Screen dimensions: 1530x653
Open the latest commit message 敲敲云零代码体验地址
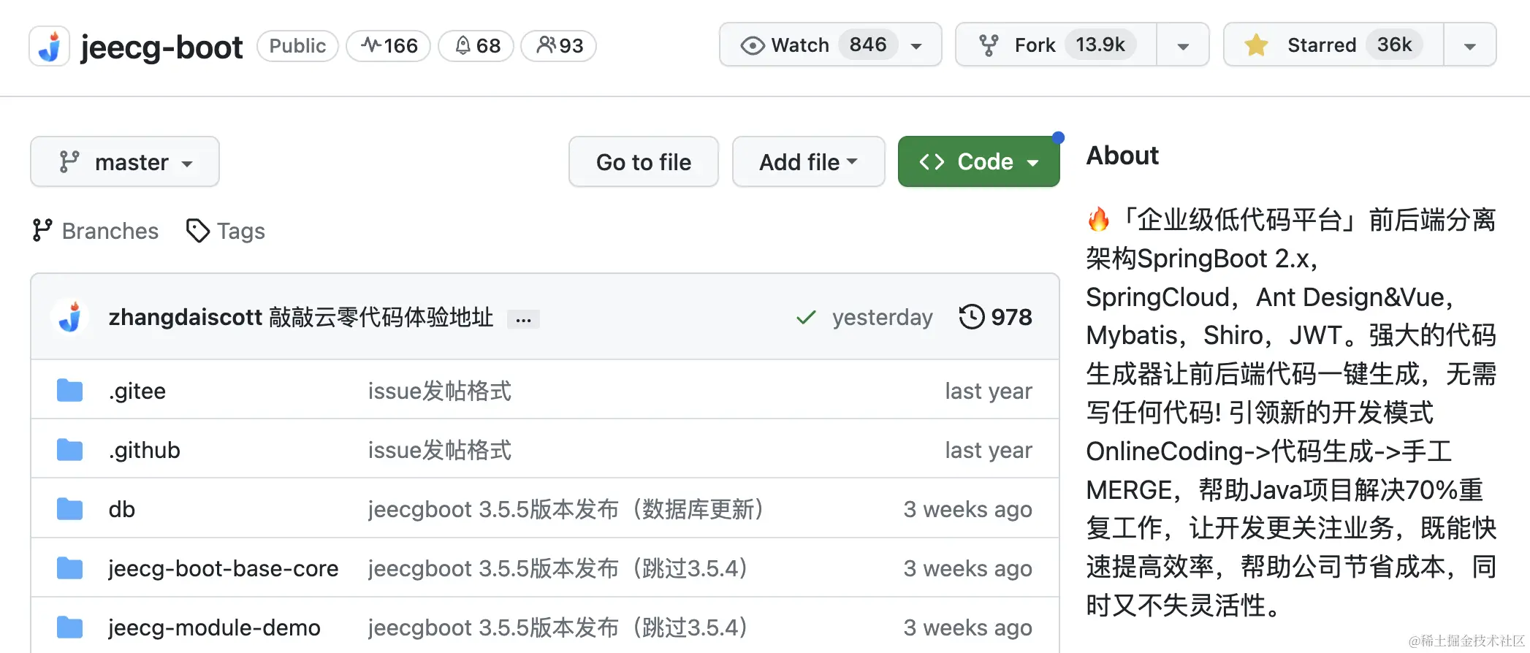tap(381, 317)
